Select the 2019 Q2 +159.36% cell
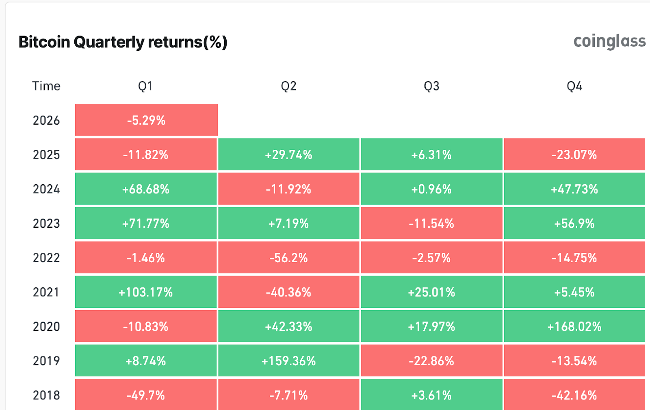 288,361
